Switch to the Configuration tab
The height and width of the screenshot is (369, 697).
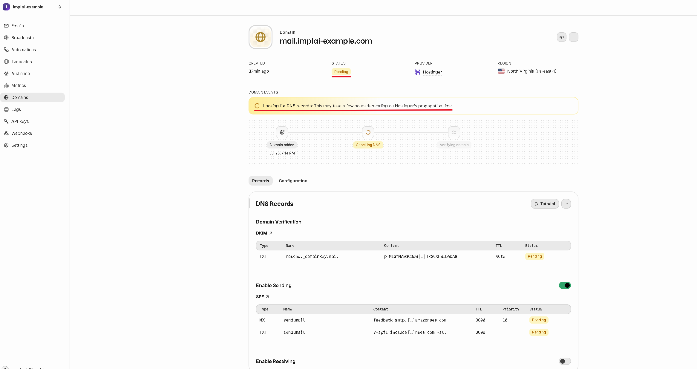293,181
